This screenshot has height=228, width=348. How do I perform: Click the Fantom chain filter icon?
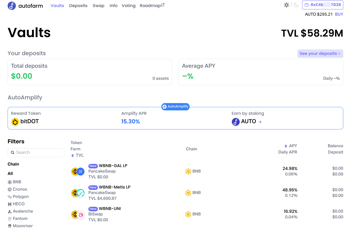coord(10,219)
